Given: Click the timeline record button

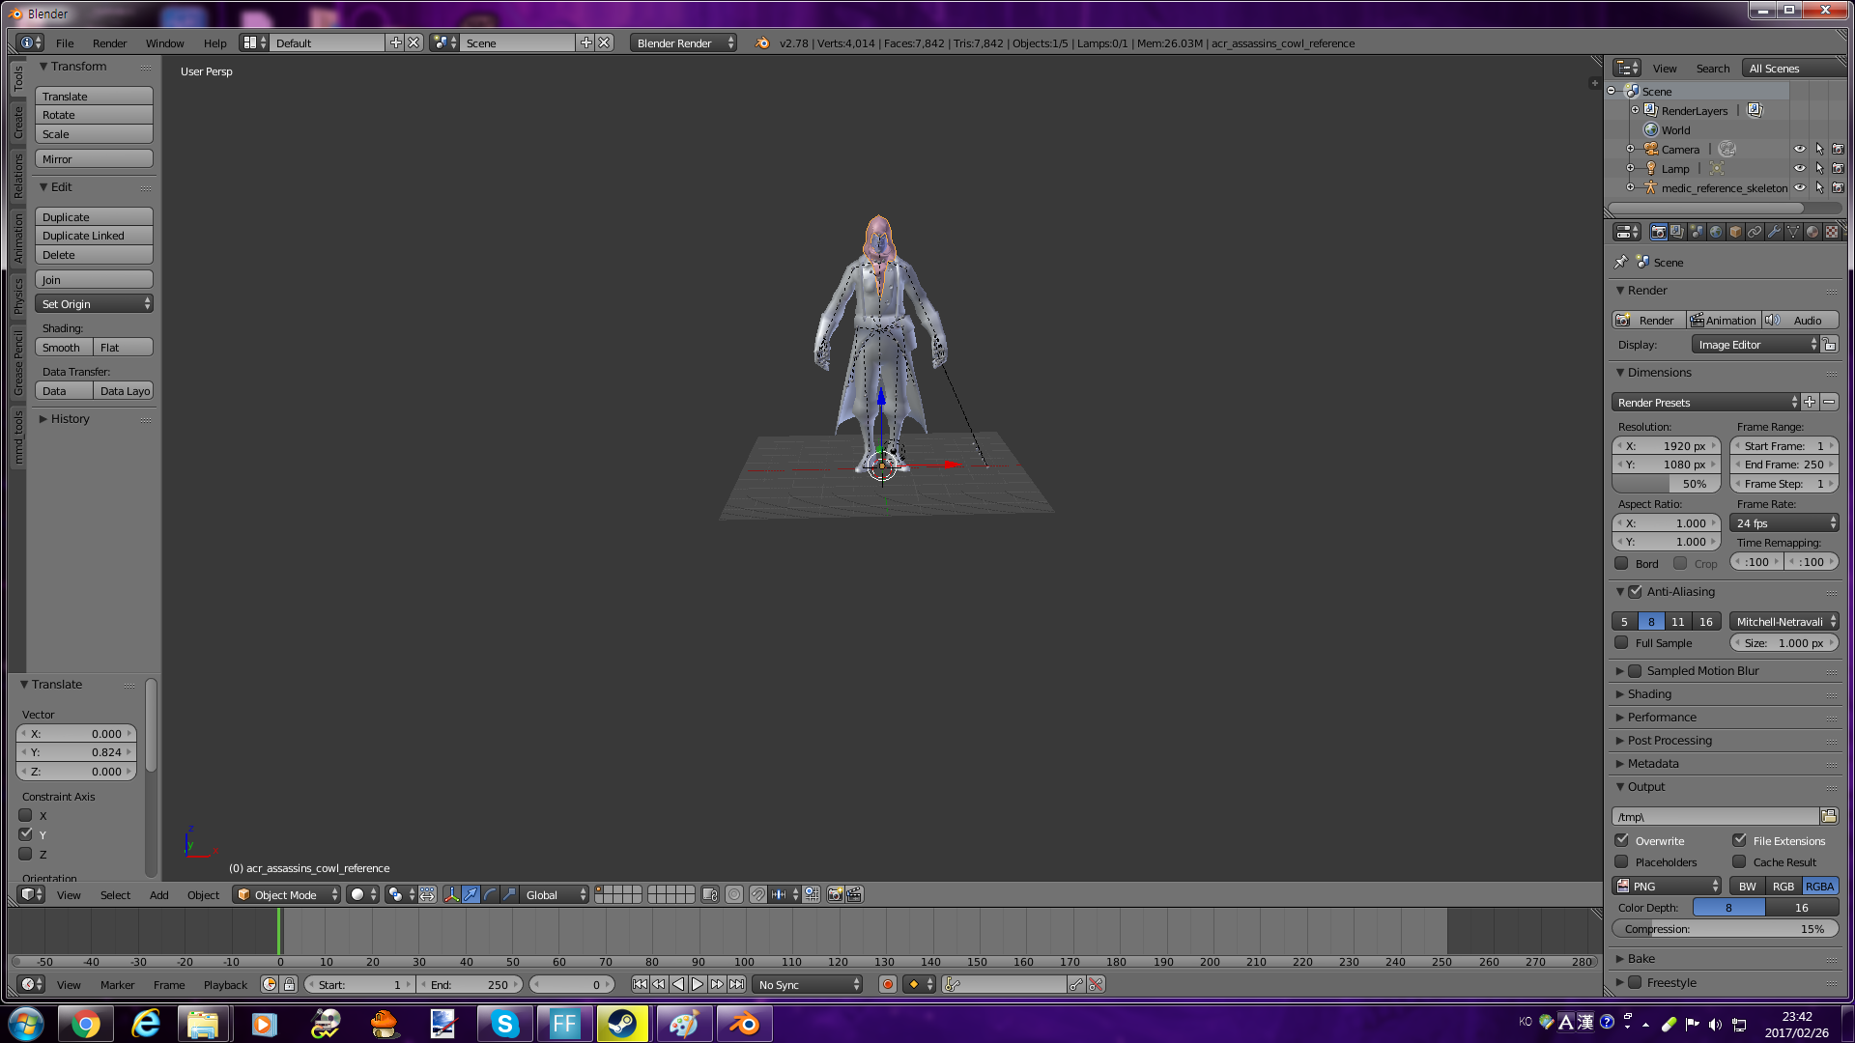Looking at the screenshot, I should tap(887, 985).
